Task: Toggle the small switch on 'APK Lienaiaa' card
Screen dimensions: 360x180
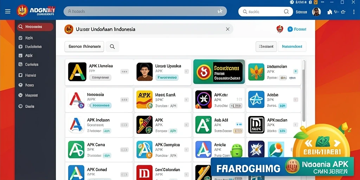Action: pos(124,72)
